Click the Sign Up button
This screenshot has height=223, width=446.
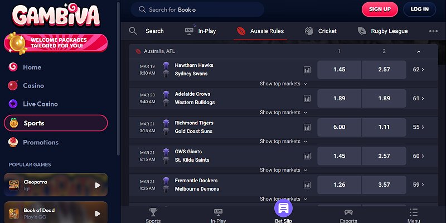coord(380,9)
